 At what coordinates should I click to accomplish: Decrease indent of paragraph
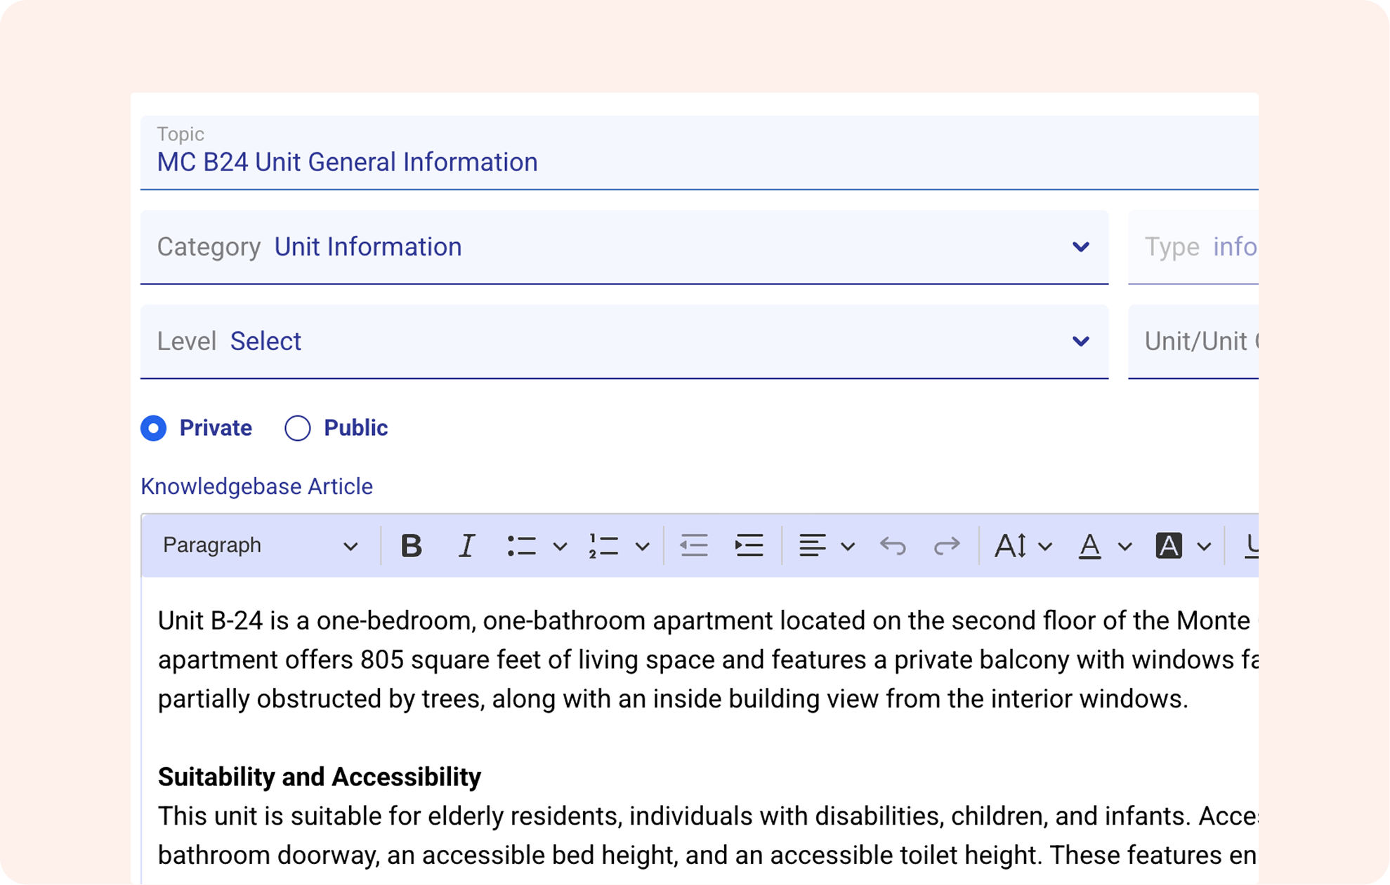694,545
